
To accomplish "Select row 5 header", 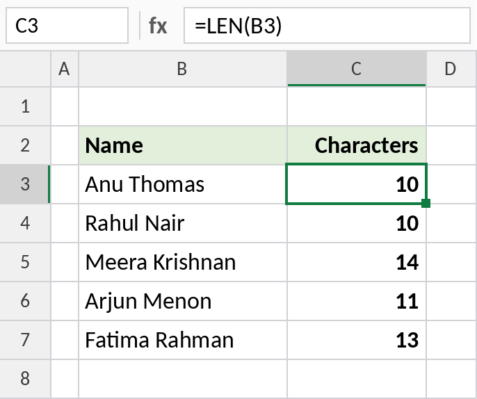I will coord(25,262).
